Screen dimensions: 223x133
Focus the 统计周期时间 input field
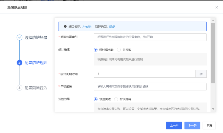coord(145,74)
